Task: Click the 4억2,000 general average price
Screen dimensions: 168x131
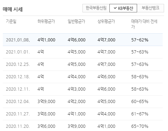Action: click(76, 102)
